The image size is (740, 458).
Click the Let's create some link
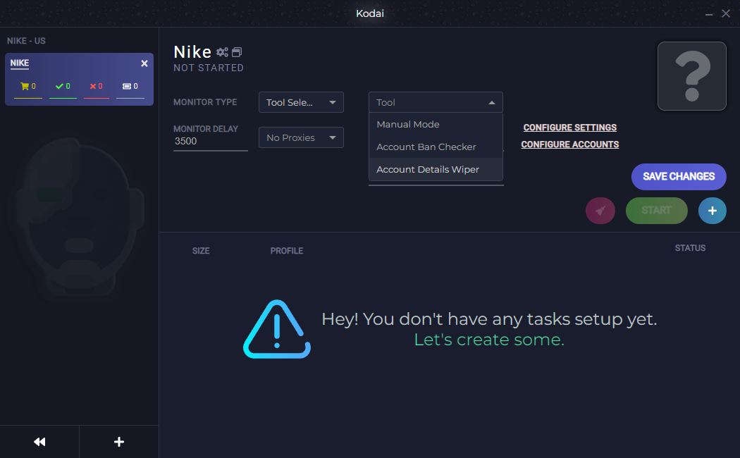489,340
